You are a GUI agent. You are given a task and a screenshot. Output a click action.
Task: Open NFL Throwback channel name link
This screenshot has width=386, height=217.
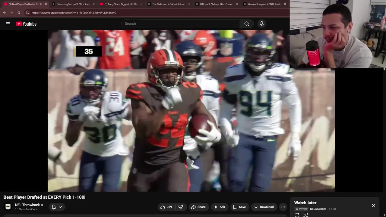27,205
